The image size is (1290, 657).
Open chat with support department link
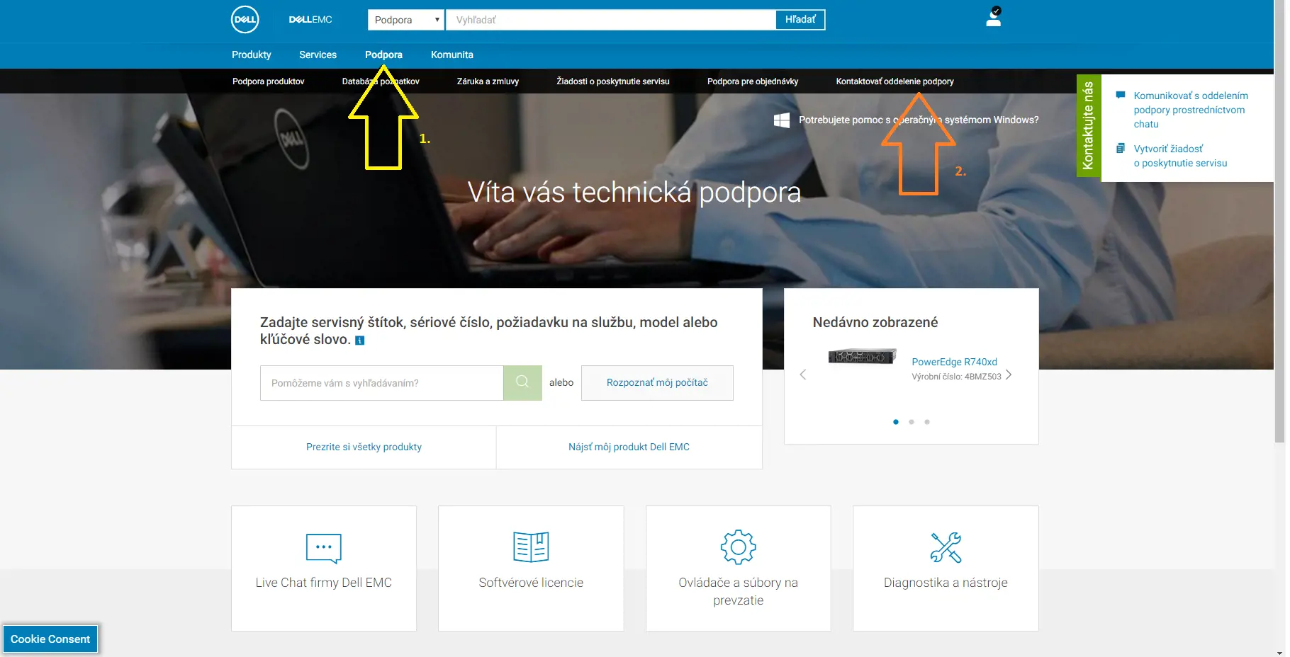pos(1191,110)
